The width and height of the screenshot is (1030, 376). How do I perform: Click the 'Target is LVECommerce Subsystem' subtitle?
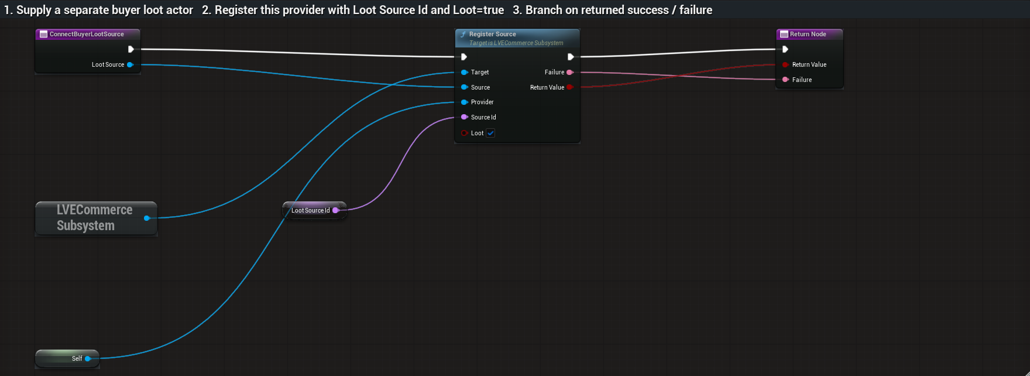[516, 43]
